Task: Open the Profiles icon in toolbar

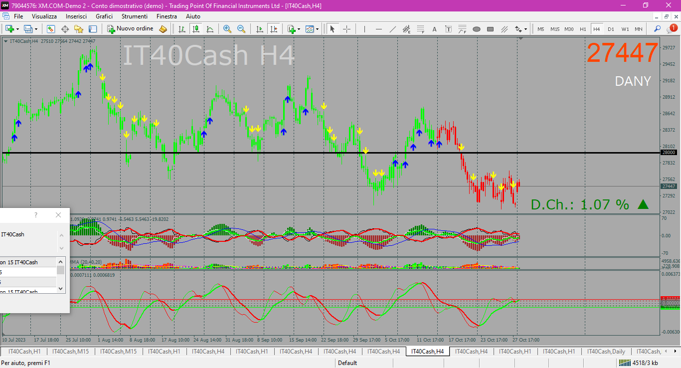Action: tap(28, 29)
